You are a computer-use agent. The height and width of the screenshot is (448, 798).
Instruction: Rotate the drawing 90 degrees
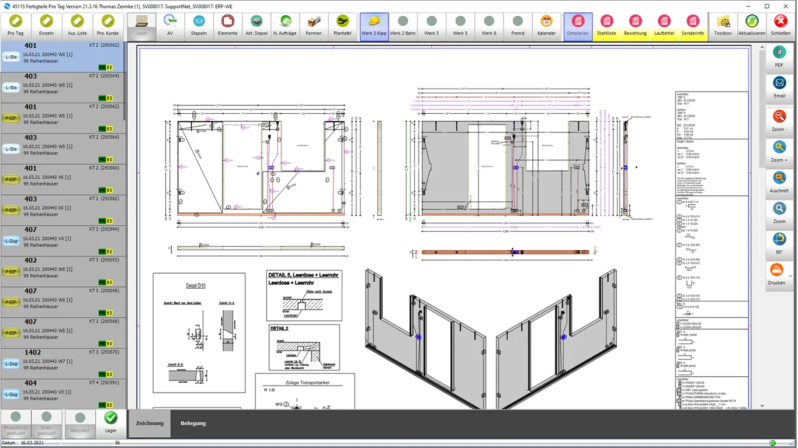click(779, 241)
